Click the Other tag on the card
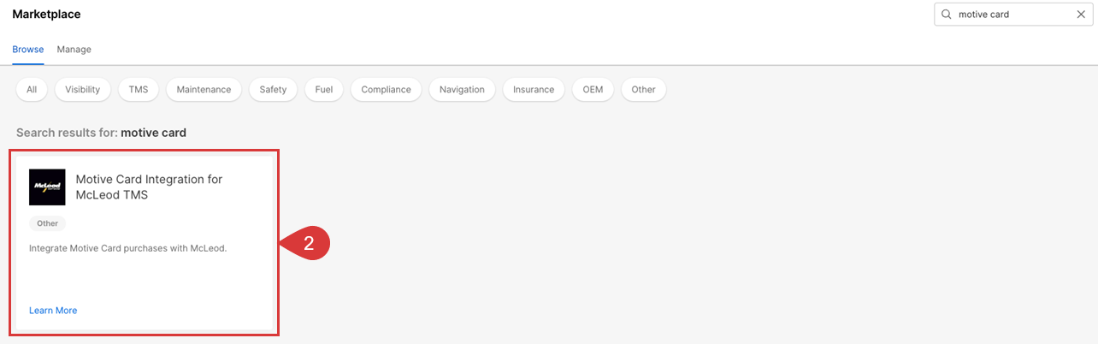The image size is (1098, 344). (x=47, y=223)
